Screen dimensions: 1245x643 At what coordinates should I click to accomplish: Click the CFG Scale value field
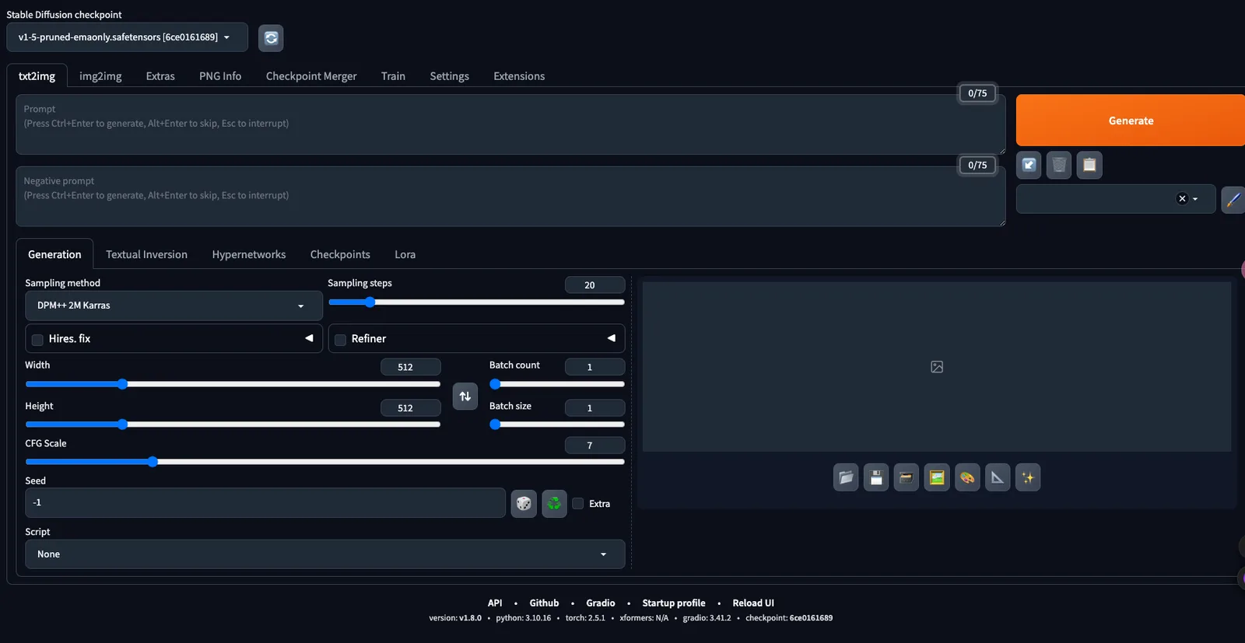(x=594, y=445)
